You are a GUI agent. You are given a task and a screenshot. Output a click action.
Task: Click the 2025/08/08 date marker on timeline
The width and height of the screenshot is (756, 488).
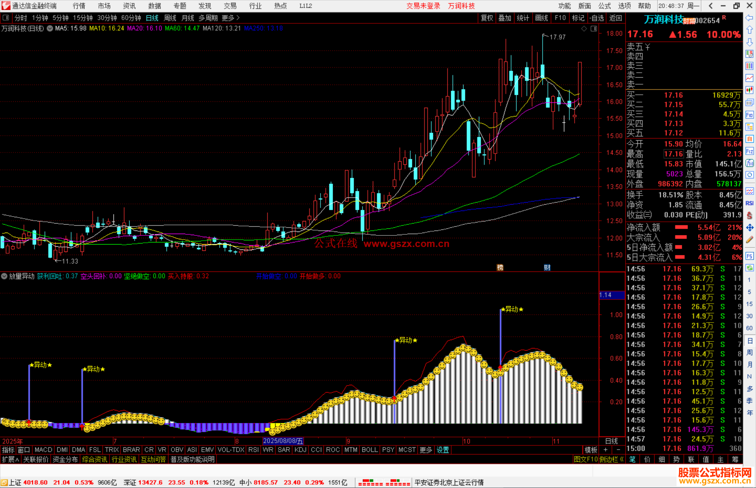[283, 441]
